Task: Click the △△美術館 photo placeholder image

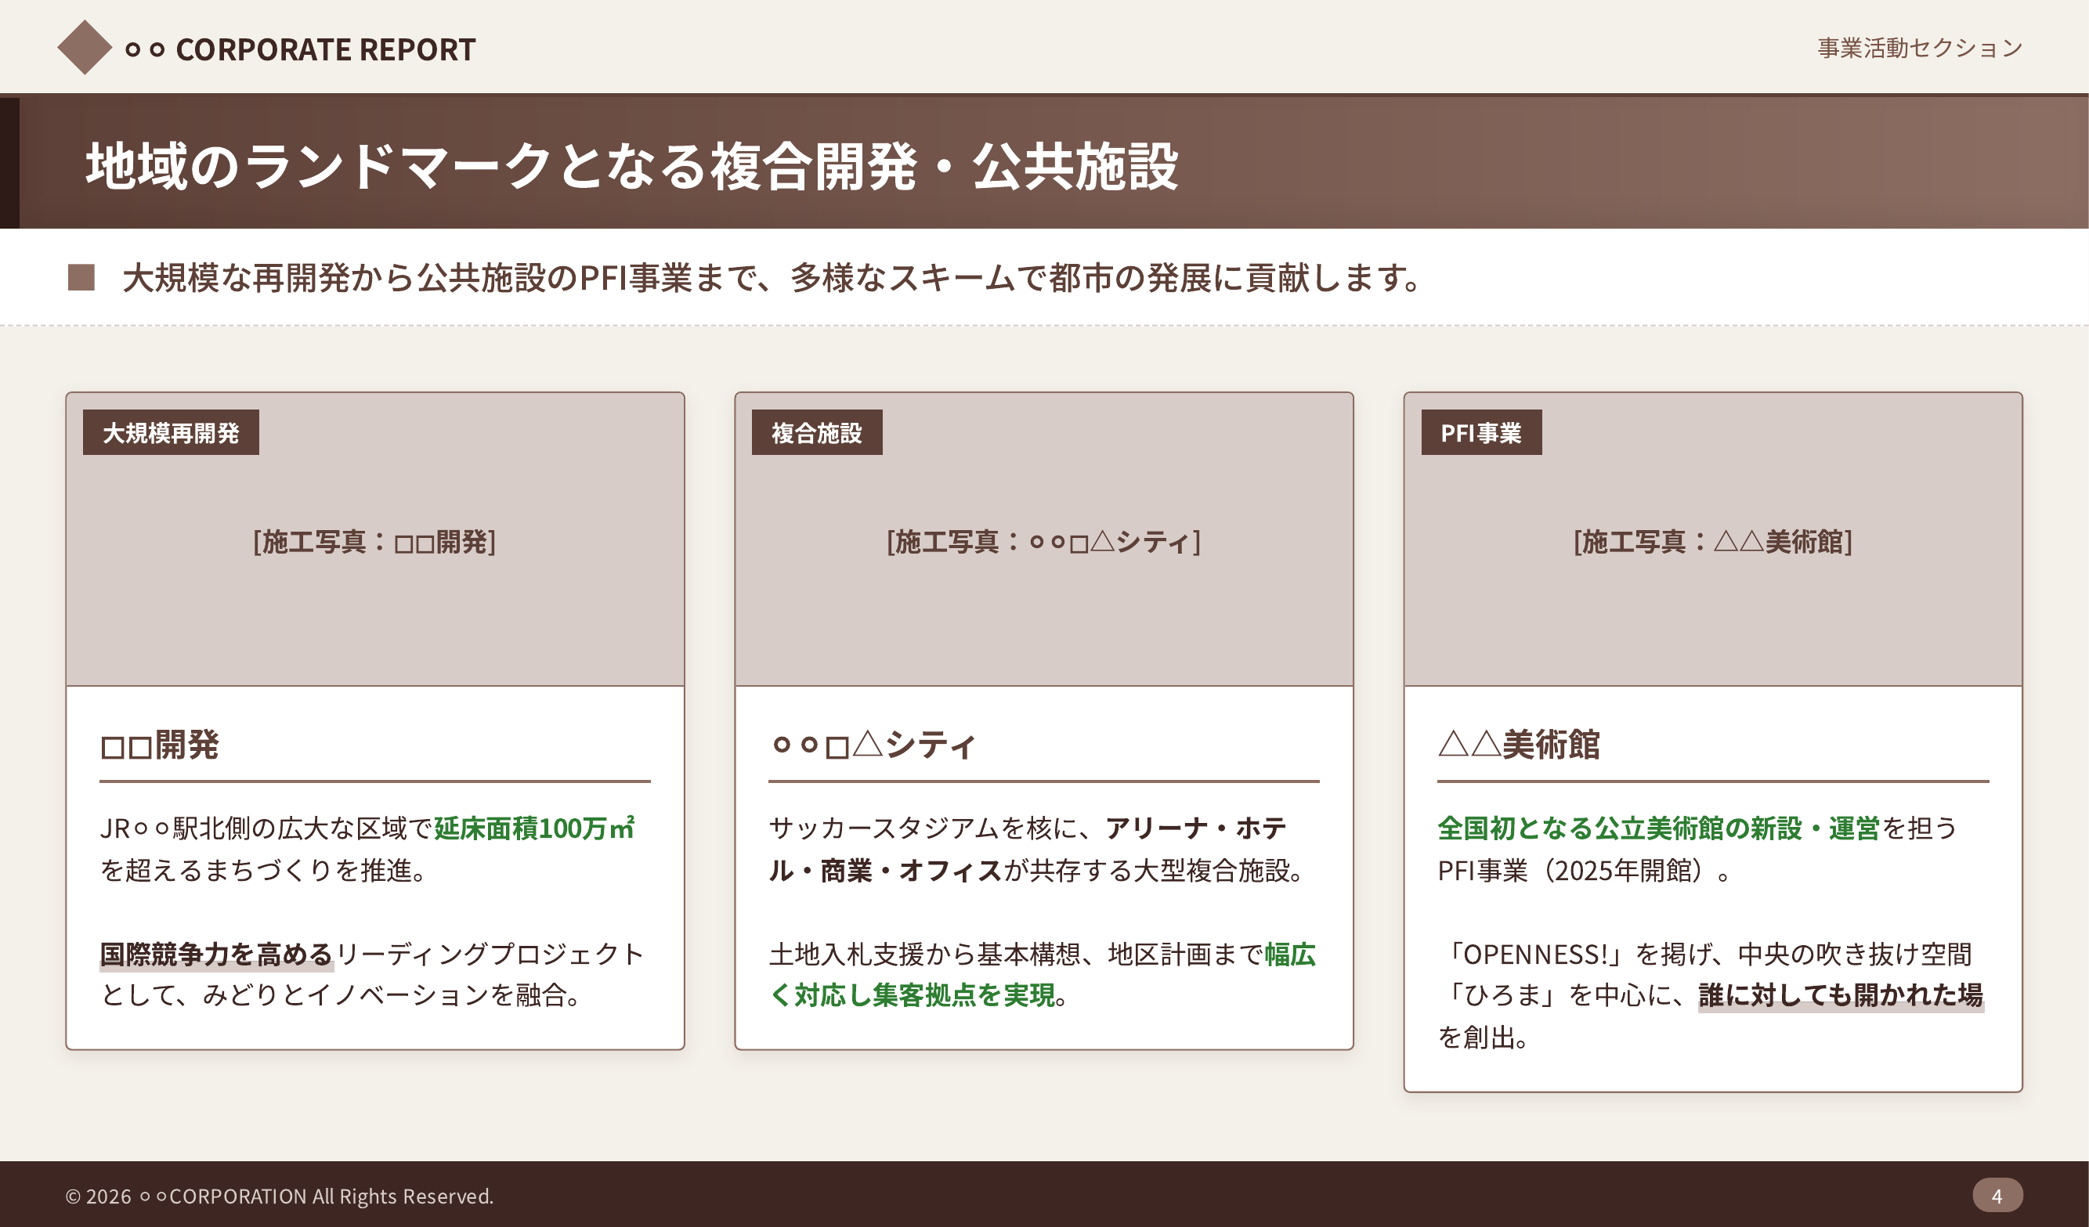Action: click(x=1713, y=580)
